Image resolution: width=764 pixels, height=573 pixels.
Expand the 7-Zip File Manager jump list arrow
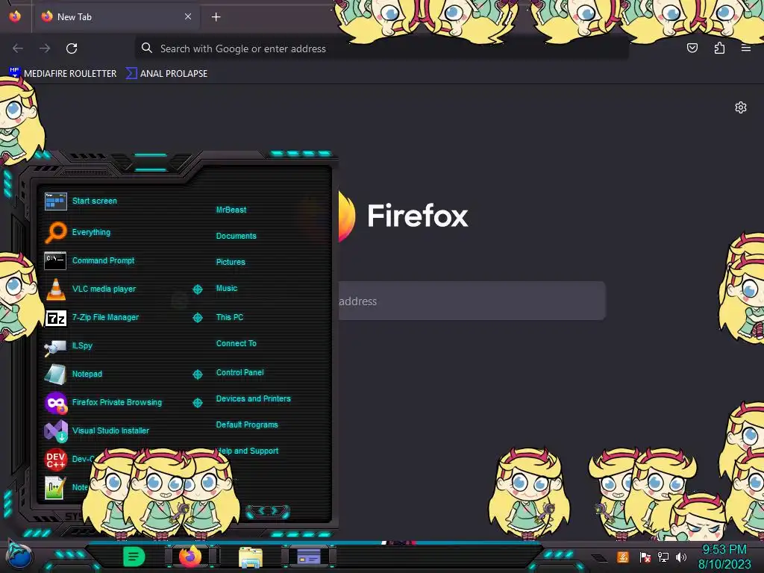(x=197, y=318)
